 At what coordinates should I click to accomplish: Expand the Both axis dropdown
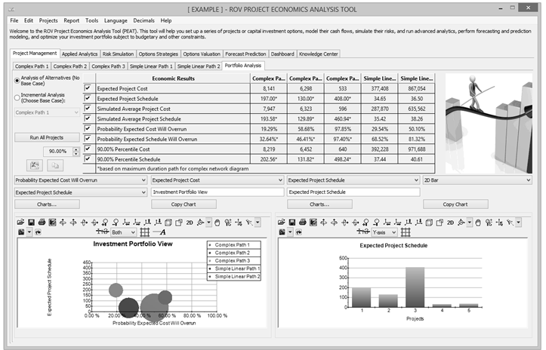point(124,232)
